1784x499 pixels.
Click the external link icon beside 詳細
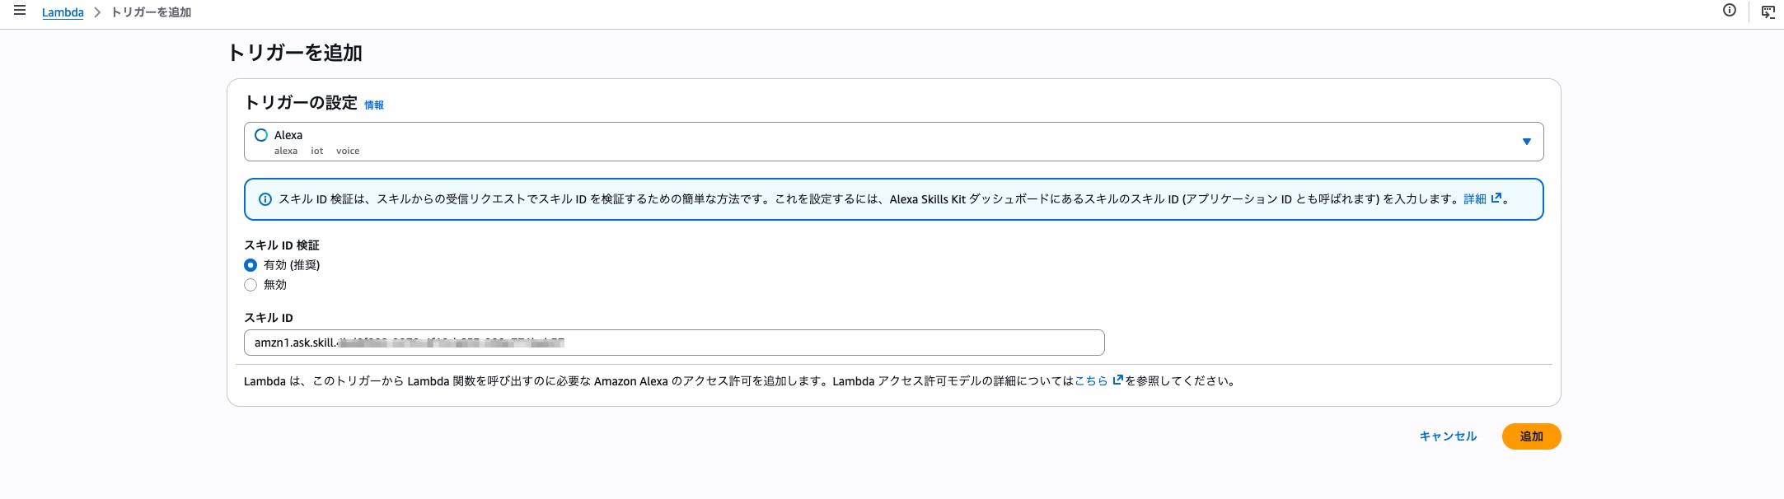coord(1496,198)
